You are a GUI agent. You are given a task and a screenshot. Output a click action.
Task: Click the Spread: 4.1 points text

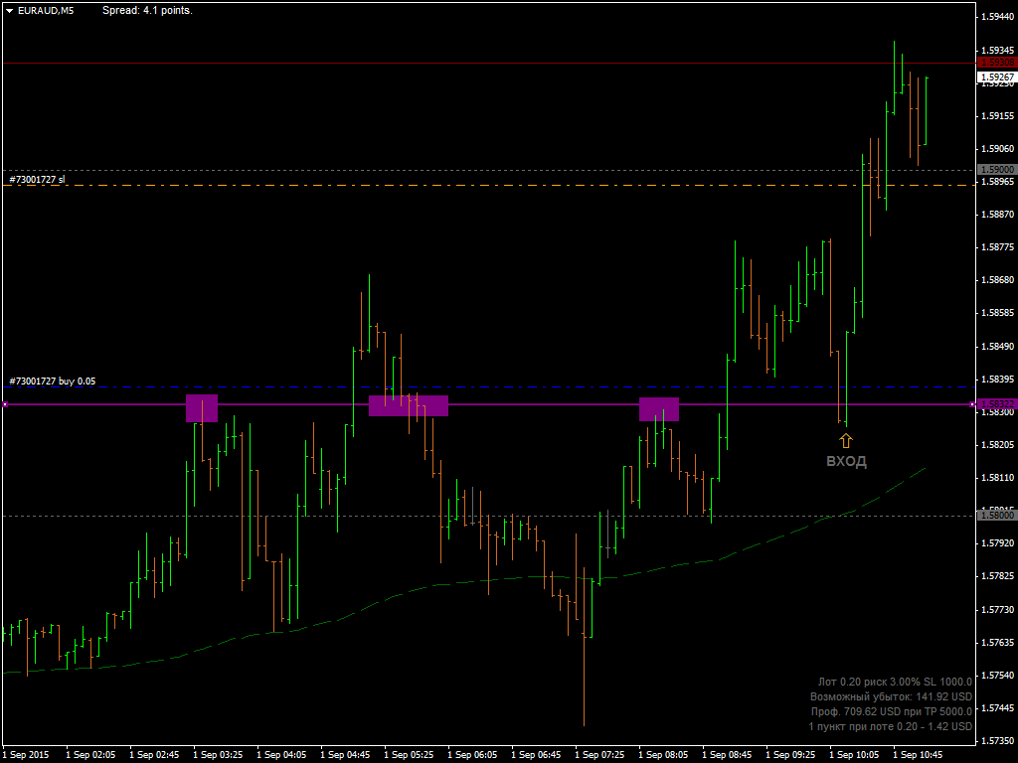(147, 10)
